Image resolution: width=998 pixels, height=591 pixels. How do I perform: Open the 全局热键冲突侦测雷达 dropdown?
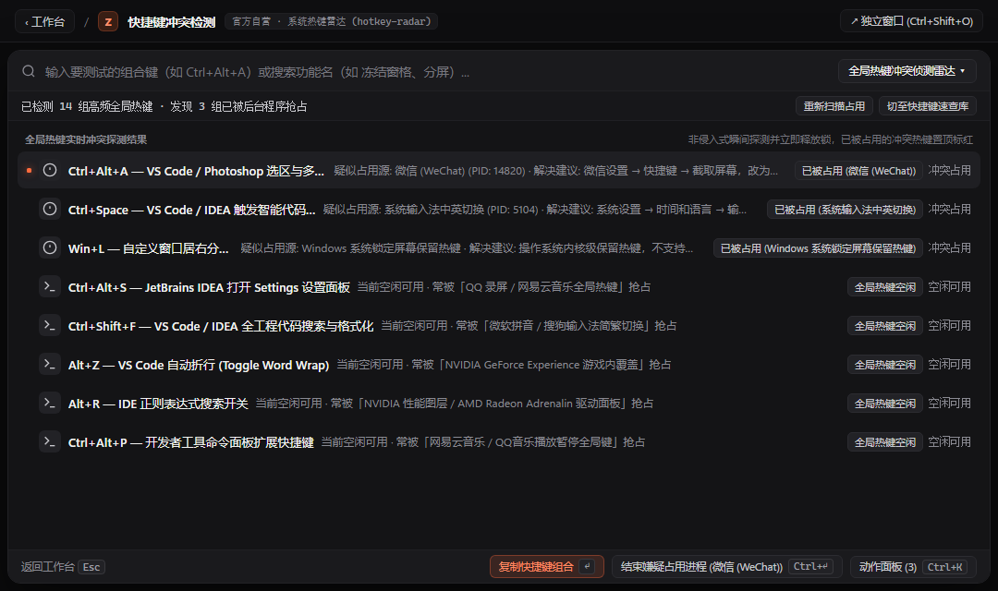coord(907,70)
